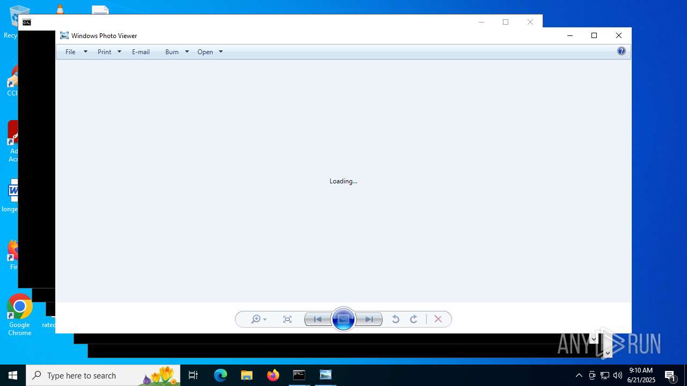Open Google Chrome desktop shortcut
The height and width of the screenshot is (386, 687).
[19, 315]
